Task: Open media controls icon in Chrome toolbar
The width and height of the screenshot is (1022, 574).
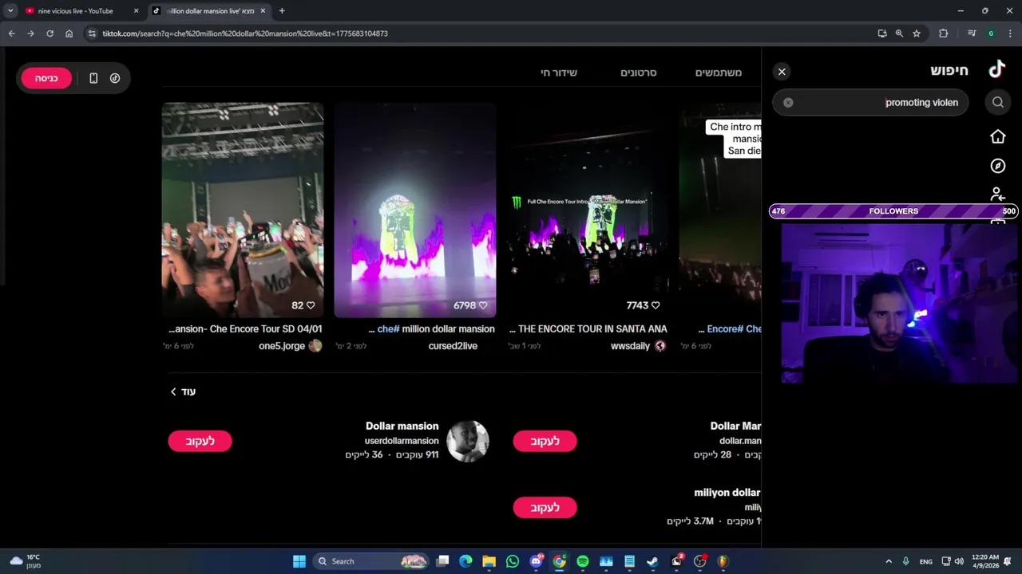Action: click(x=972, y=33)
